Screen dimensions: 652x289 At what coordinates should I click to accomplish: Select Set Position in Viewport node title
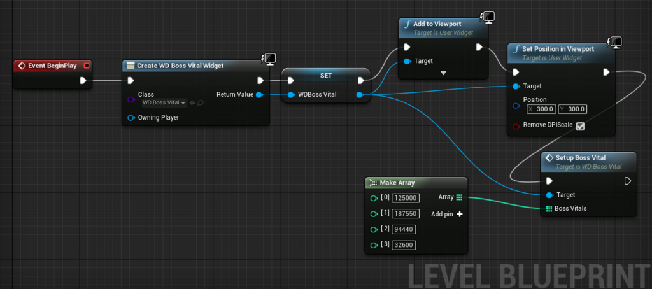(558, 49)
